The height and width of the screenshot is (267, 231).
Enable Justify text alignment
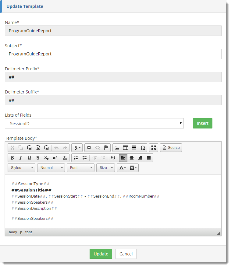149,158
